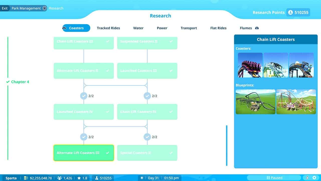
Task: Click the settings gear in status bar
Action: coord(314,178)
